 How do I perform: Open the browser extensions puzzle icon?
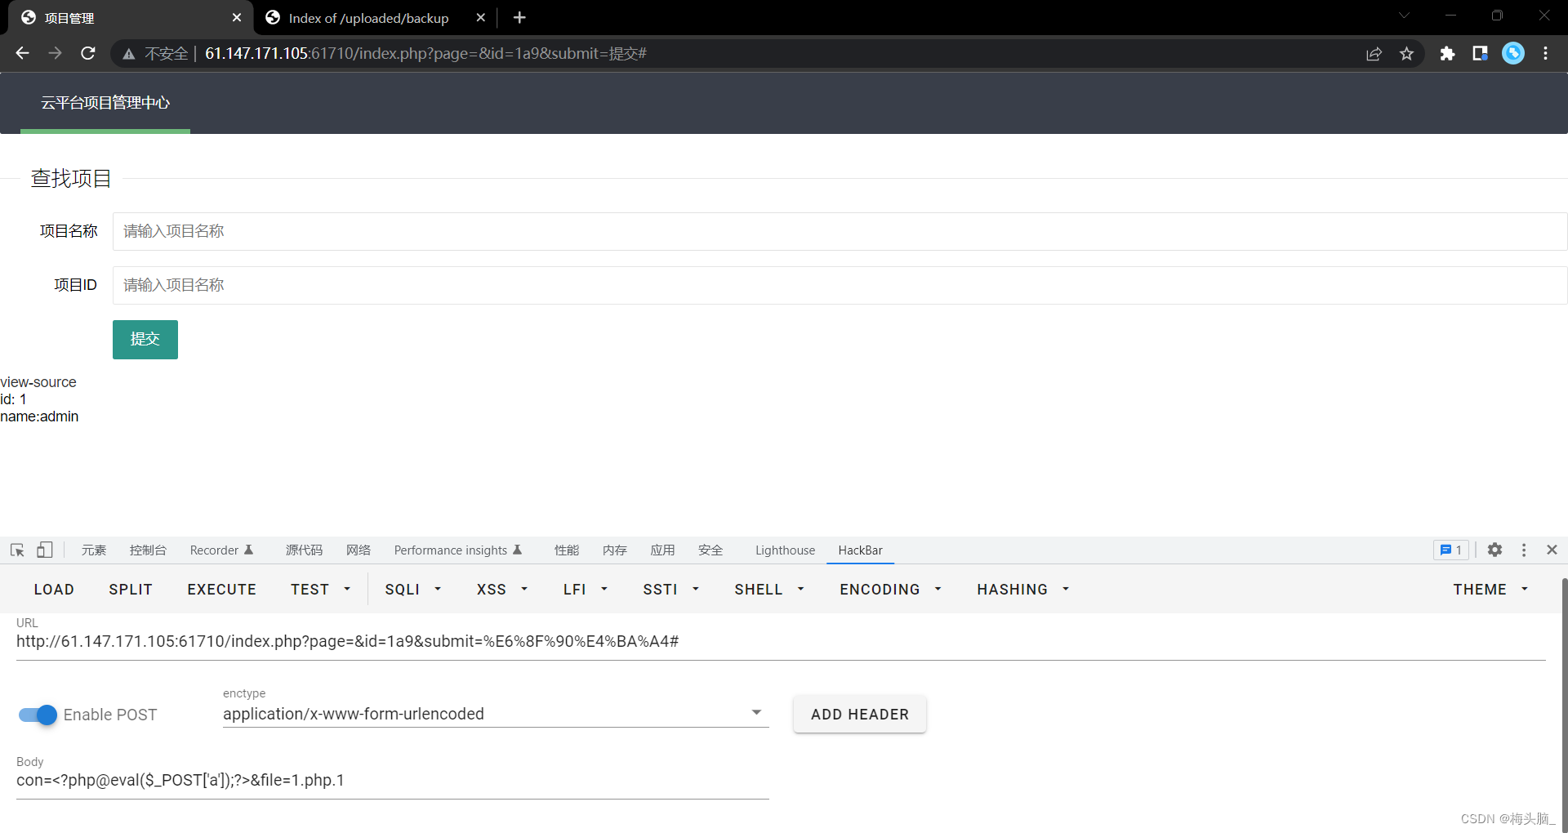1448,53
